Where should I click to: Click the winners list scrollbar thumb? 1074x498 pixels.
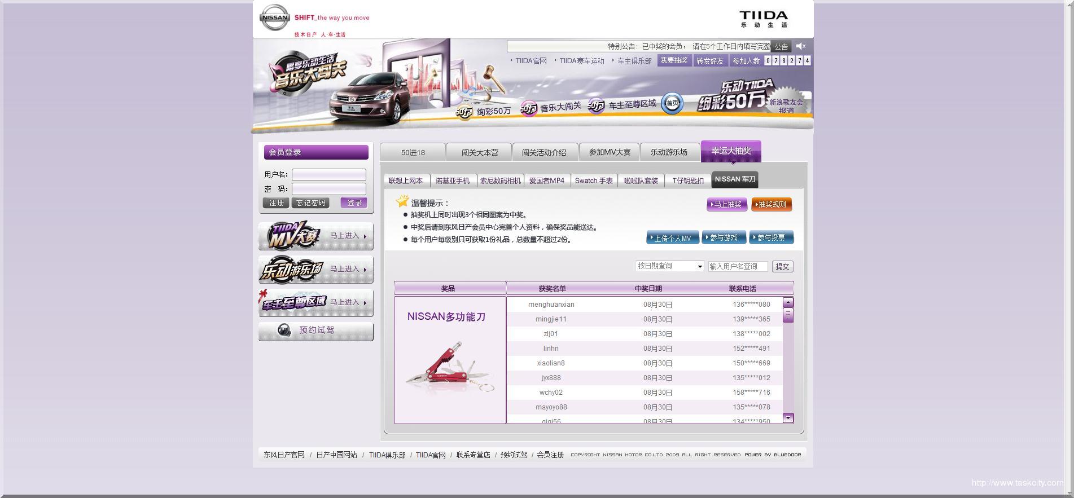click(x=788, y=315)
